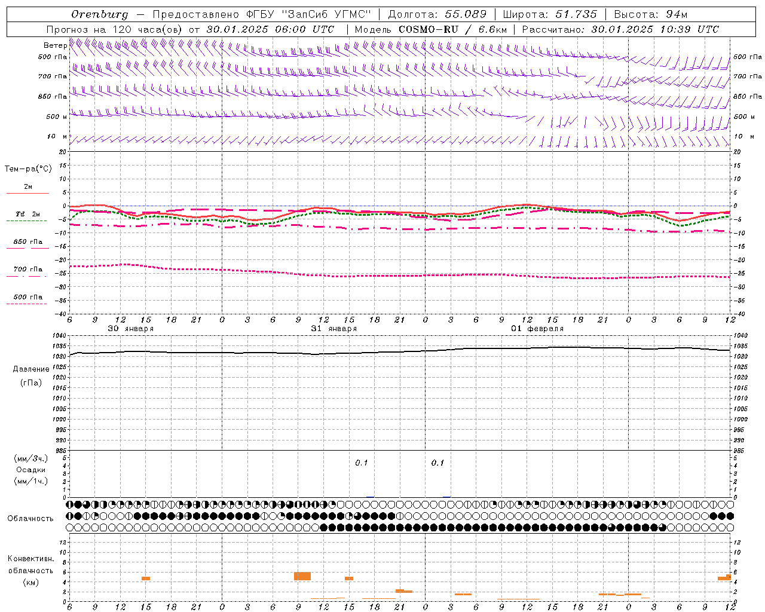
Task: Click the '700 гПа' temperature legend entry
Action: (27, 272)
